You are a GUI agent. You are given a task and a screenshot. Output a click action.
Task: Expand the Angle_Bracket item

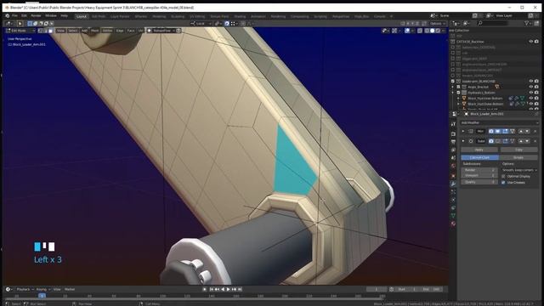[x=453, y=87]
